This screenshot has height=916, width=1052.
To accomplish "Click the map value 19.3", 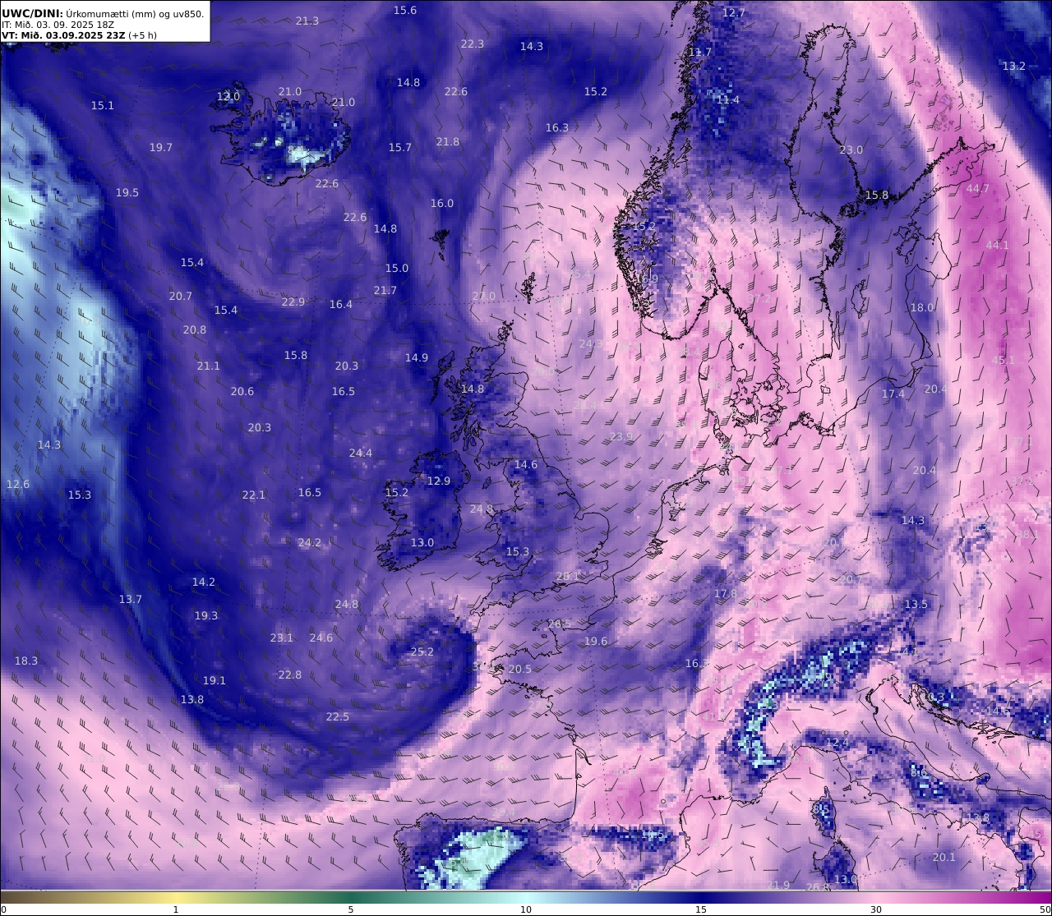I will click(206, 615).
